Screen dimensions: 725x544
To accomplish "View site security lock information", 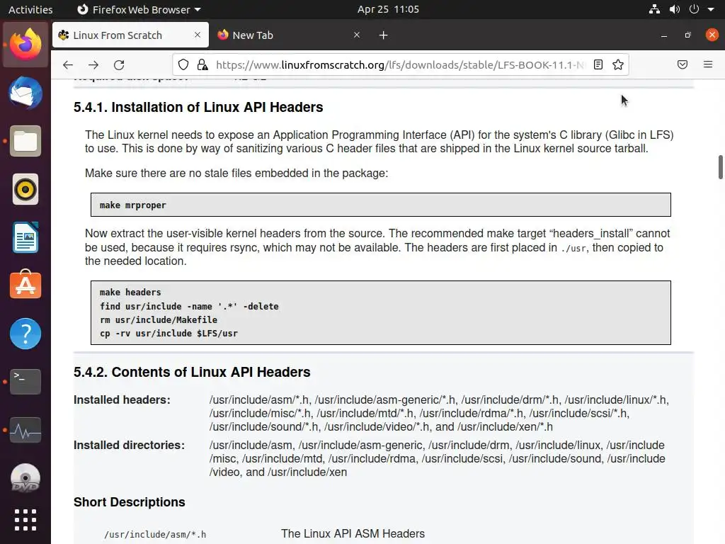I will click(202, 64).
